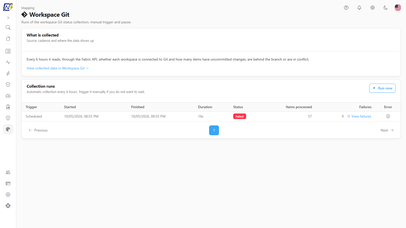
Task: Open the activity pulse sidebar icon
Action: point(8,62)
